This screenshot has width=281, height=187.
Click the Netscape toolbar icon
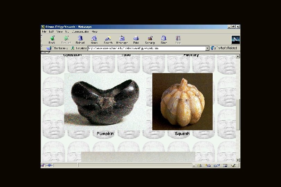122,38
